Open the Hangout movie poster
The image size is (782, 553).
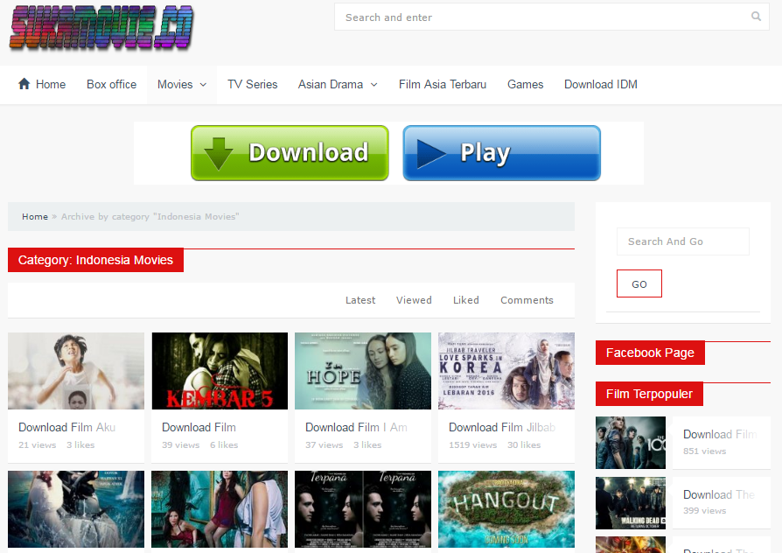click(x=506, y=509)
